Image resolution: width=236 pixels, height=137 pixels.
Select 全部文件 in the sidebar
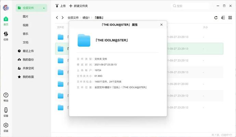pyautogui.click(x=31, y=8)
